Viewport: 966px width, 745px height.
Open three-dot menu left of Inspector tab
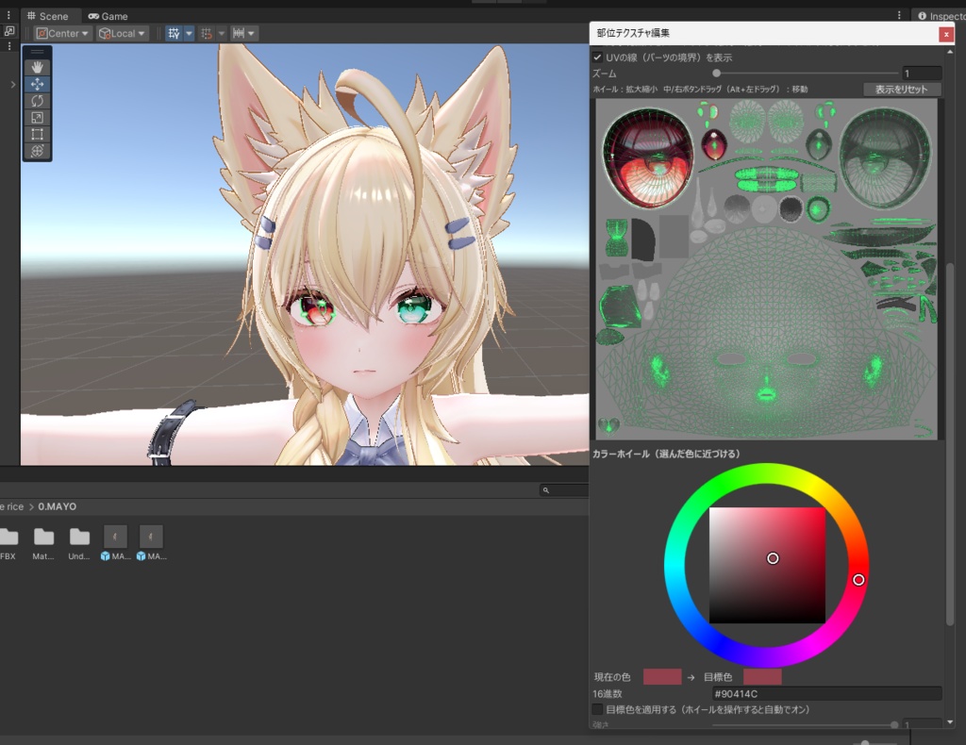(899, 15)
